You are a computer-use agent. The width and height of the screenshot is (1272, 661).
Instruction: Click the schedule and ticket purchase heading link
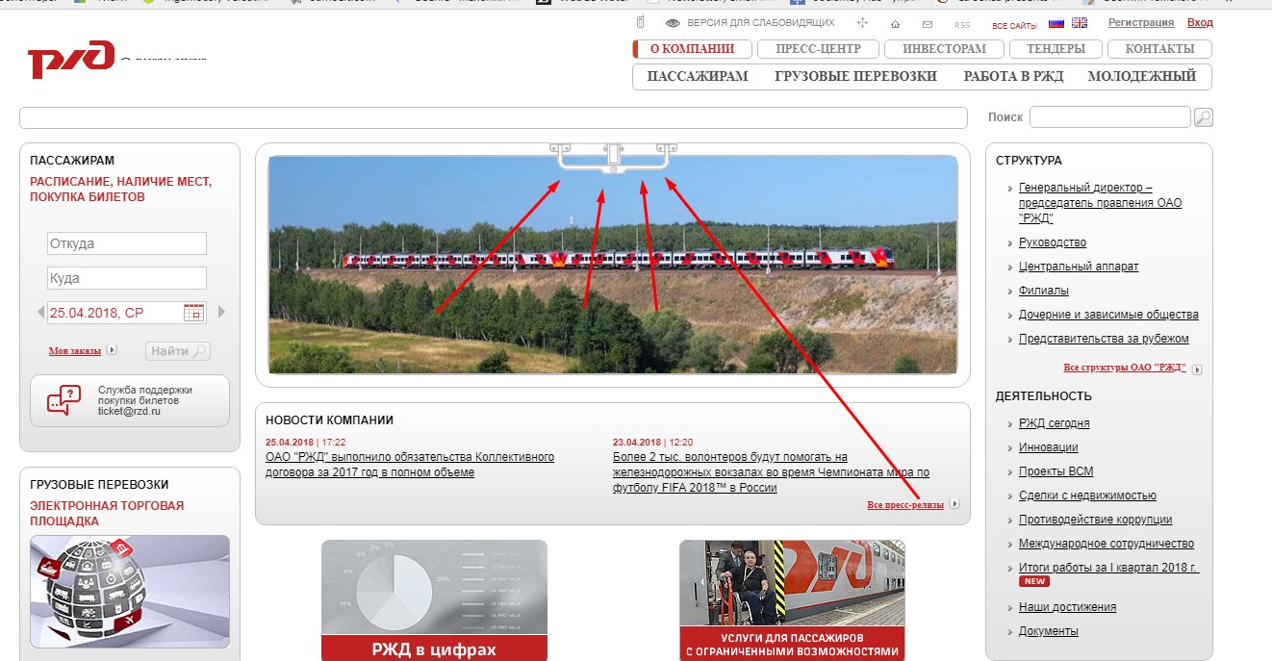[x=121, y=190]
